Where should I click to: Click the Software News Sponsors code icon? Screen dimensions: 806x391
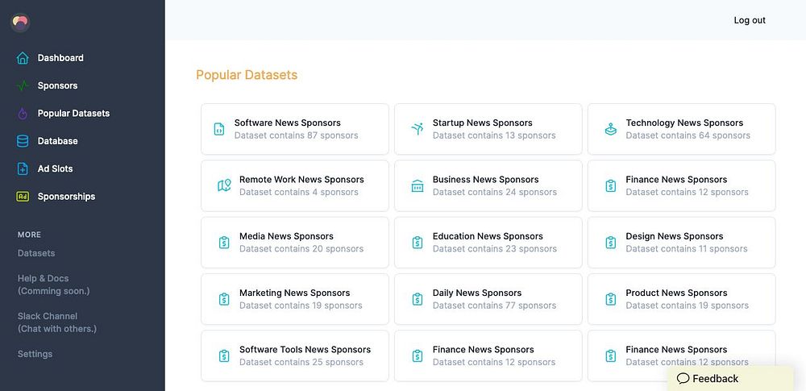pos(218,129)
